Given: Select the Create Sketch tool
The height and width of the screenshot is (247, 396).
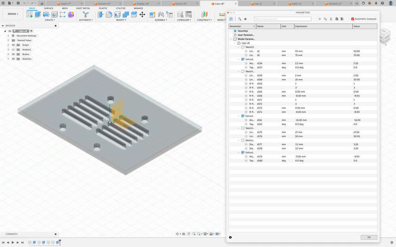Looking at the screenshot, I should 30,14.
